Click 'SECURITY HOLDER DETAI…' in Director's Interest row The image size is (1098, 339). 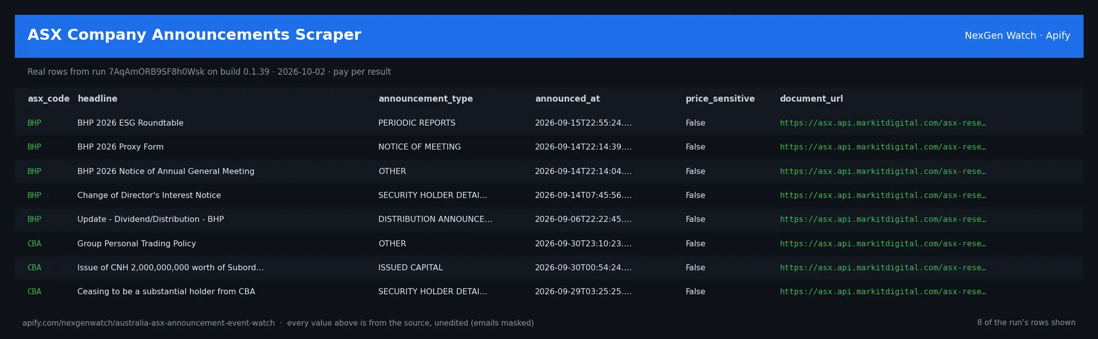click(x=432, y=195)
